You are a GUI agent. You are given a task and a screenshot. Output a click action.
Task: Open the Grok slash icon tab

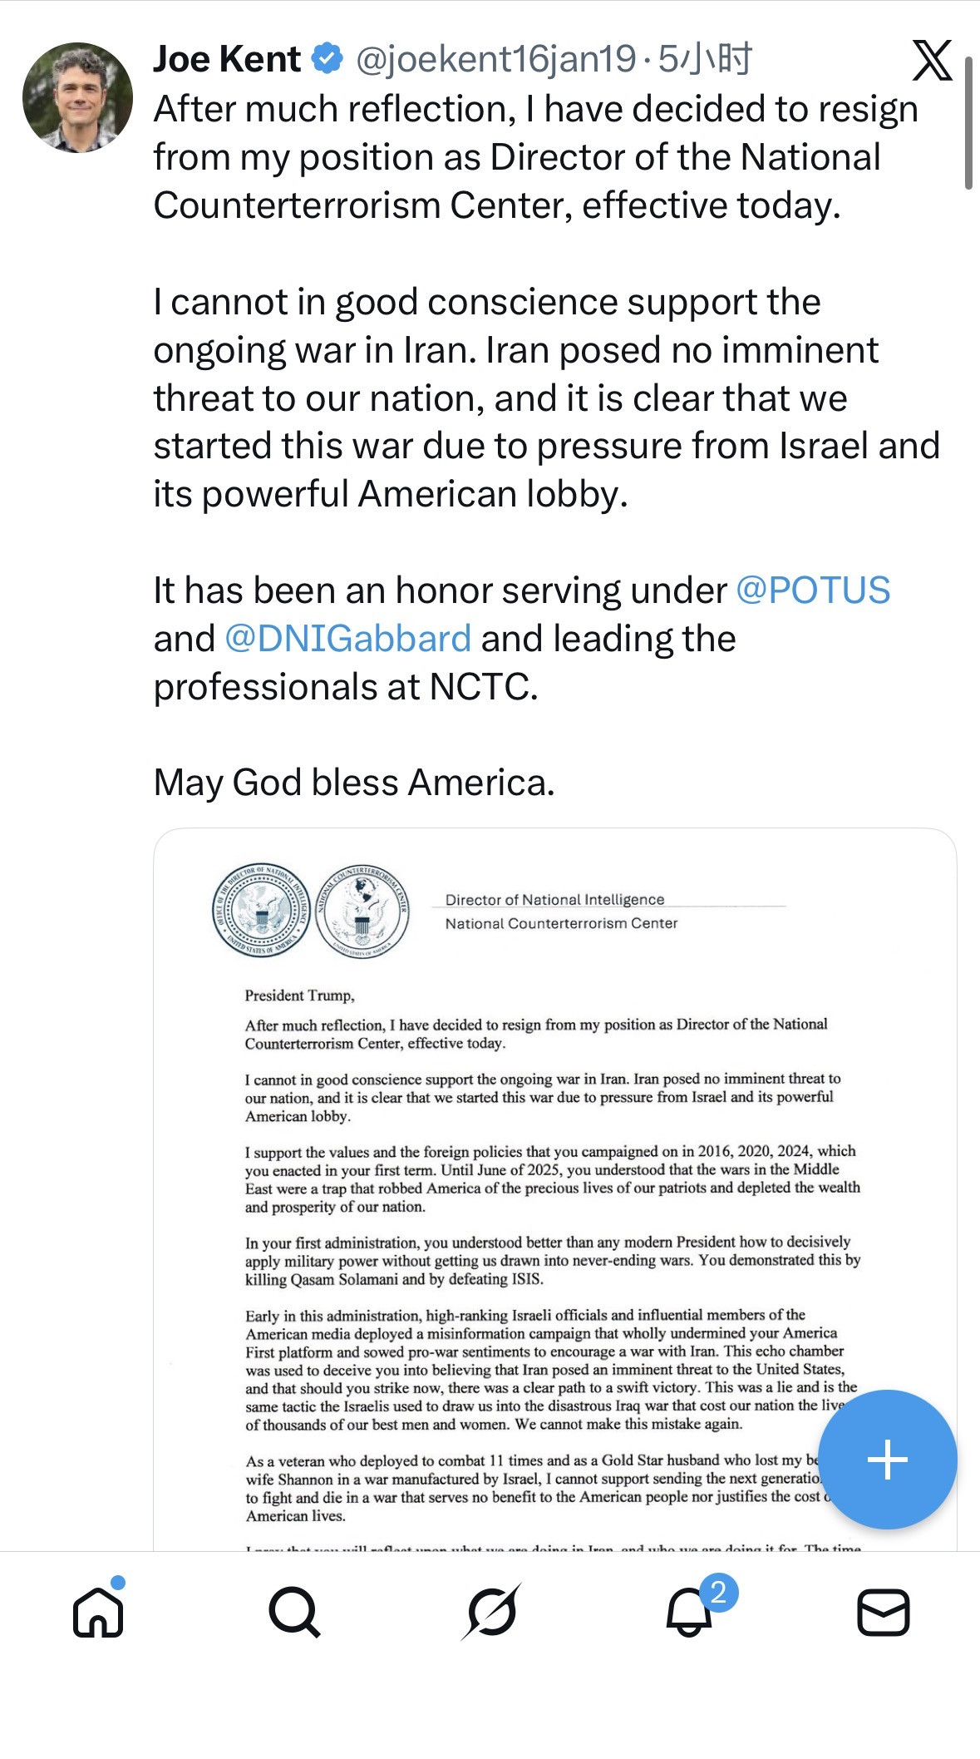coord(491,1612)
